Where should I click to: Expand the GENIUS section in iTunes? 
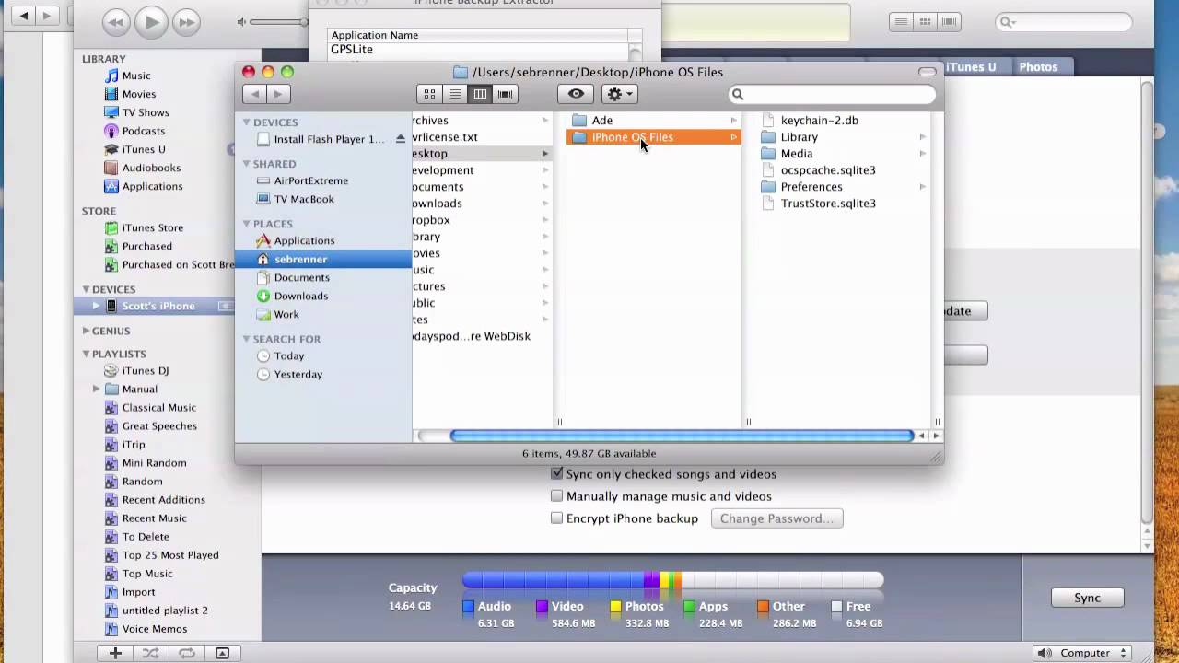[x=86, y=331]
